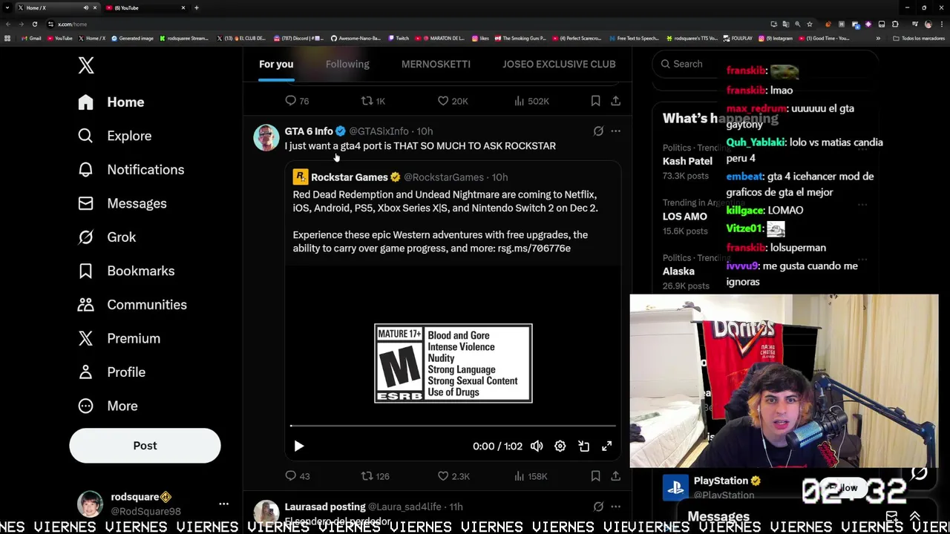Click the reply icon with 76 replies
The width and height of the screenshot is (950, 534).
(x=291, y=101)
